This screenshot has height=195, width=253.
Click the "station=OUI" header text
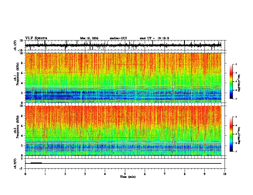click(118, 38)
